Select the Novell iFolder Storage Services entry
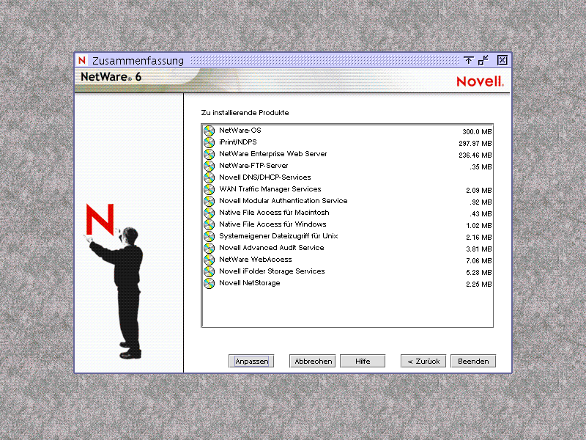 pos(347,271)
